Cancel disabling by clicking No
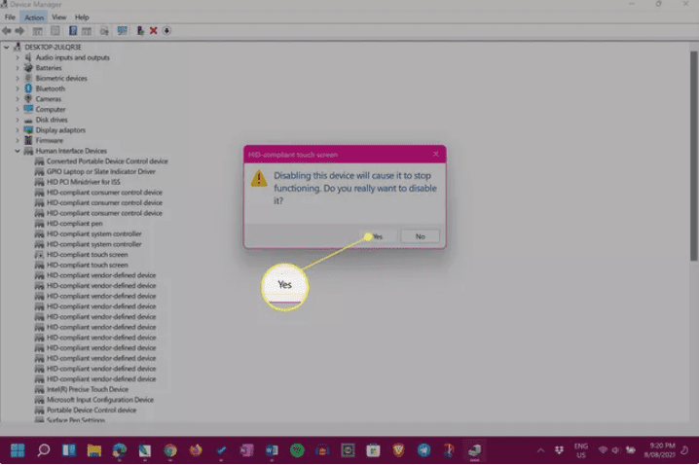The width and height of the screenshot is (699, 465). coord(420,236)
